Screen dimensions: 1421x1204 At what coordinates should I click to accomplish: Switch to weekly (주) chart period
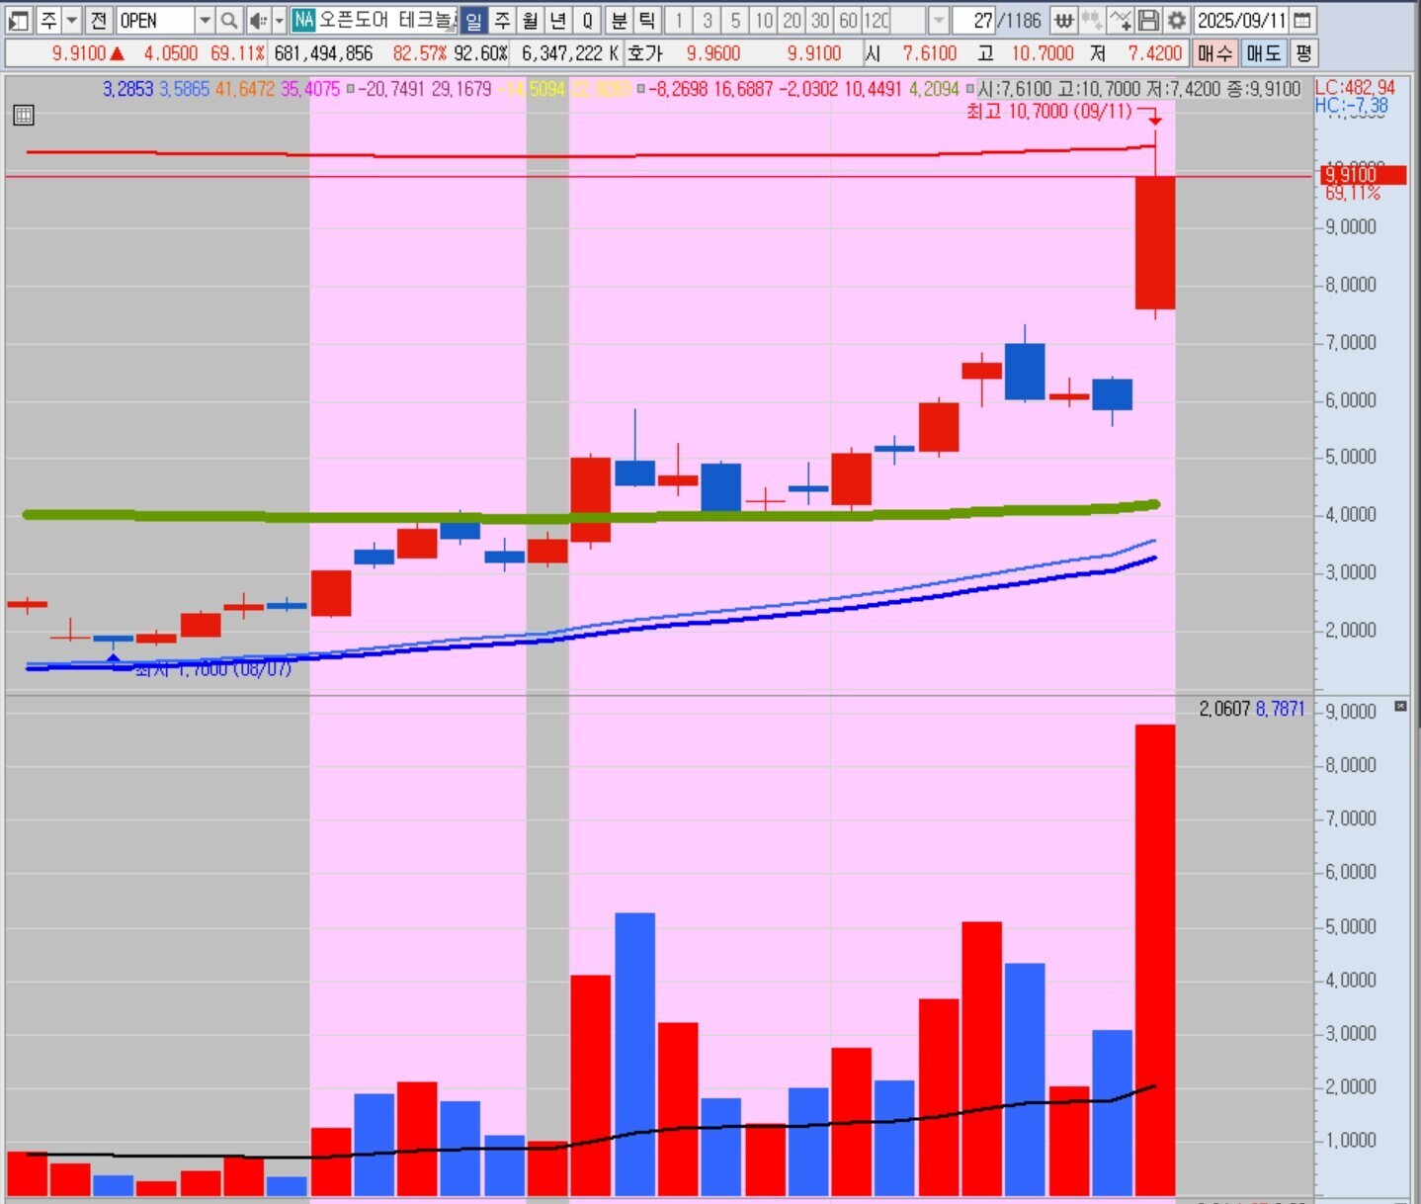click(502, 20)
